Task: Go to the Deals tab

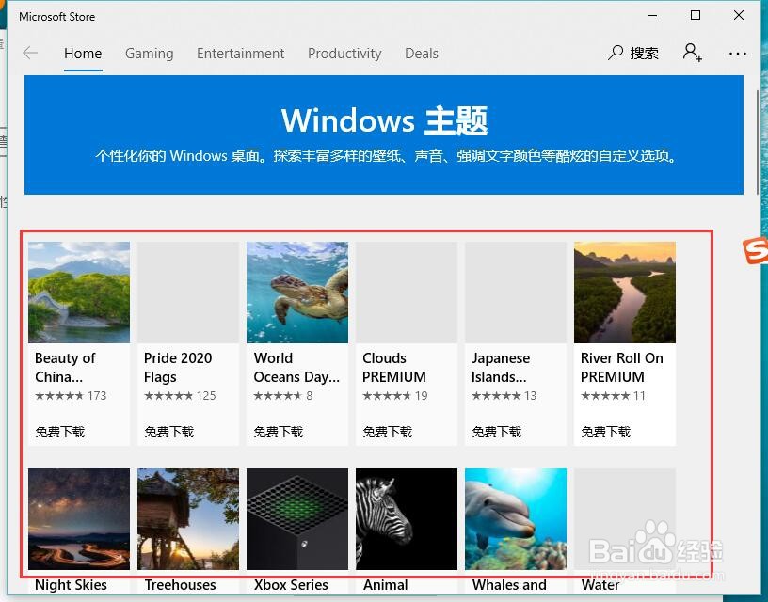Action: 422,54
